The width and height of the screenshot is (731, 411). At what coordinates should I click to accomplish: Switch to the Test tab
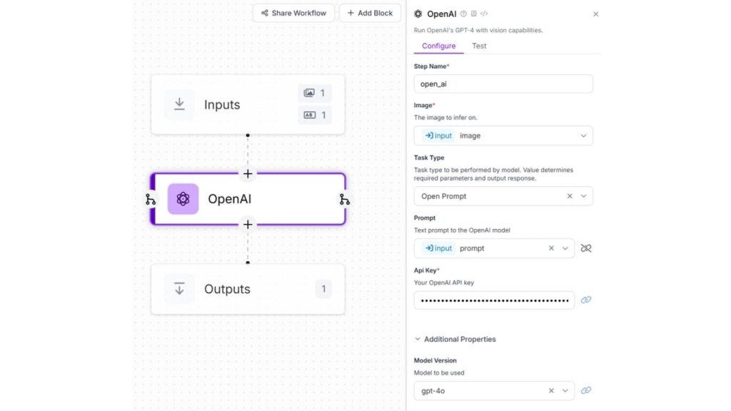pyautogui.click(x=479, y=46)
